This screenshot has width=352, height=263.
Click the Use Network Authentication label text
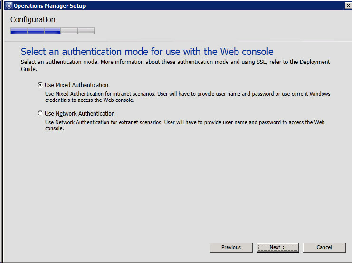79,114
